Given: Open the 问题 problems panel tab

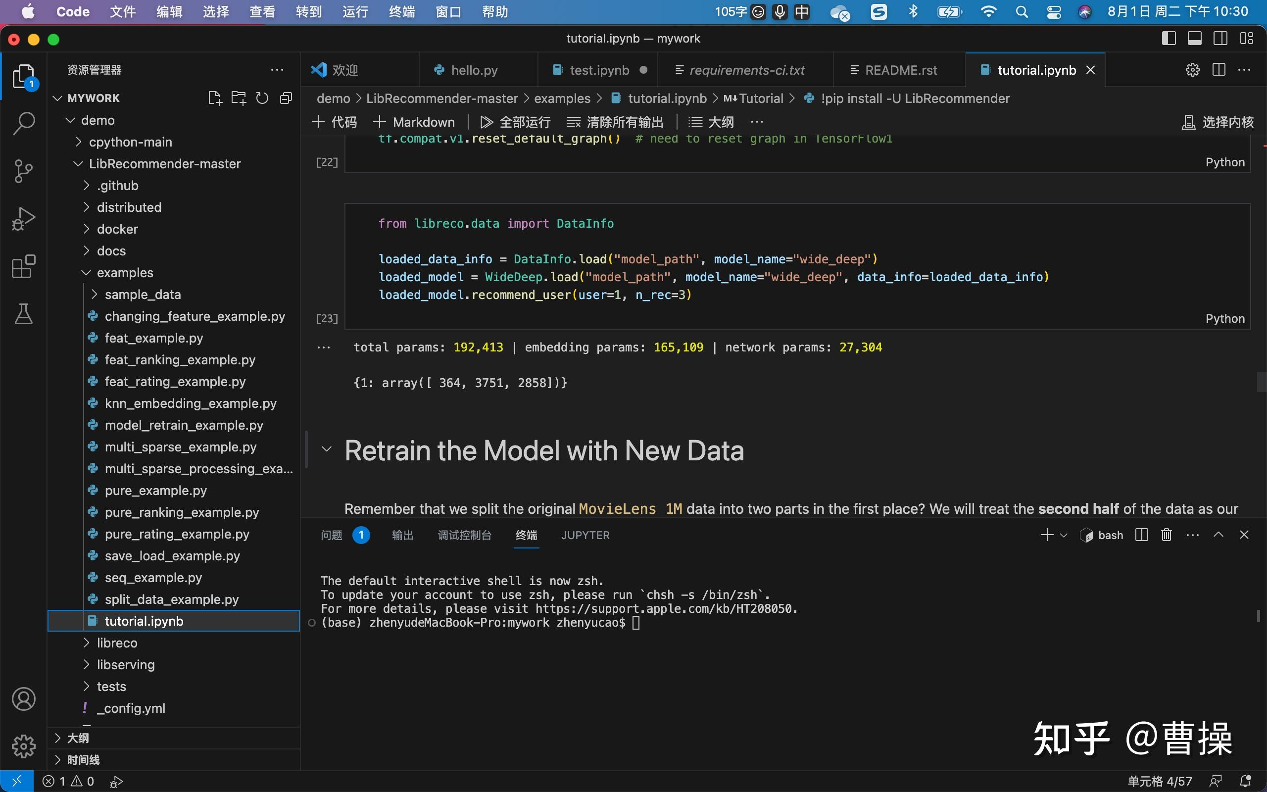Looking at the screenshot, I should [x=332, y=535].
